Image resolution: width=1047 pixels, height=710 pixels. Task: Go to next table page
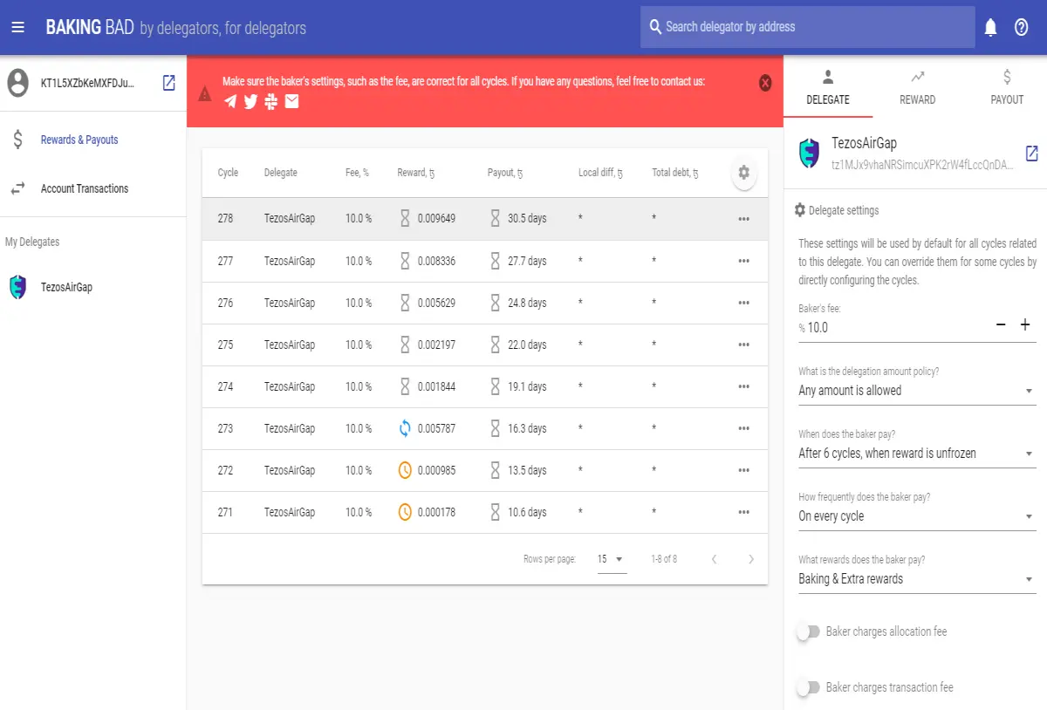751,559
